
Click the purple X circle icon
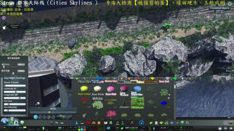pyautogui.click(x=4, y=18)
